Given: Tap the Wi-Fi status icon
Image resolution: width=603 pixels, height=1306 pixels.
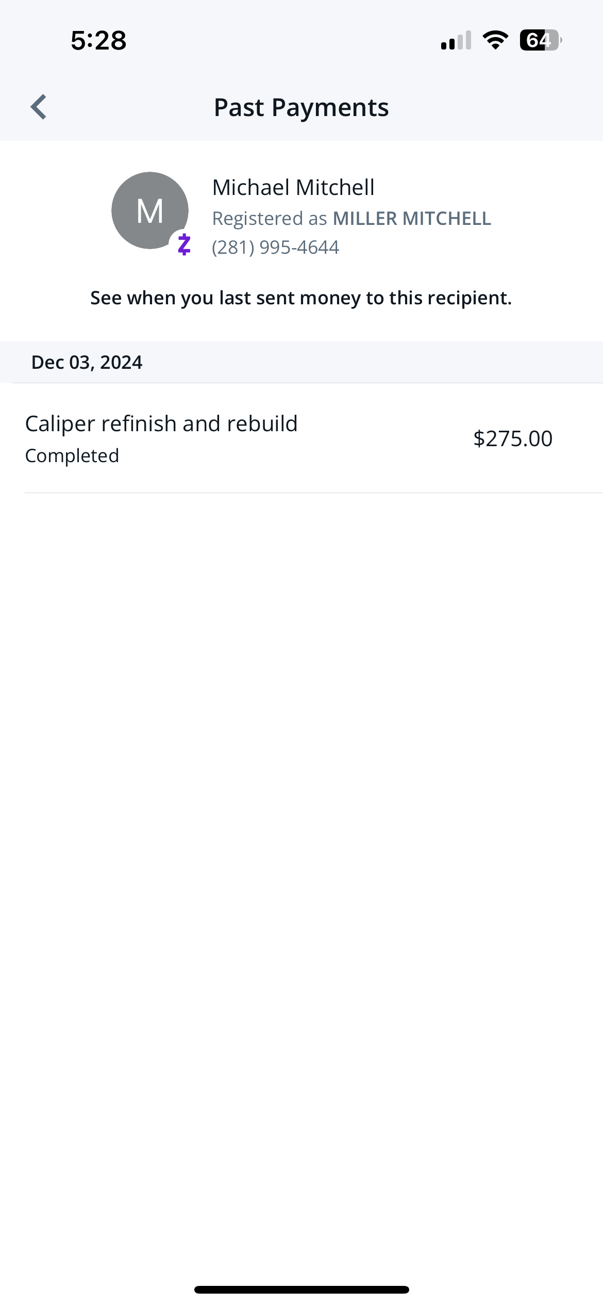Looking at the screenshot, I should [495, 40].
